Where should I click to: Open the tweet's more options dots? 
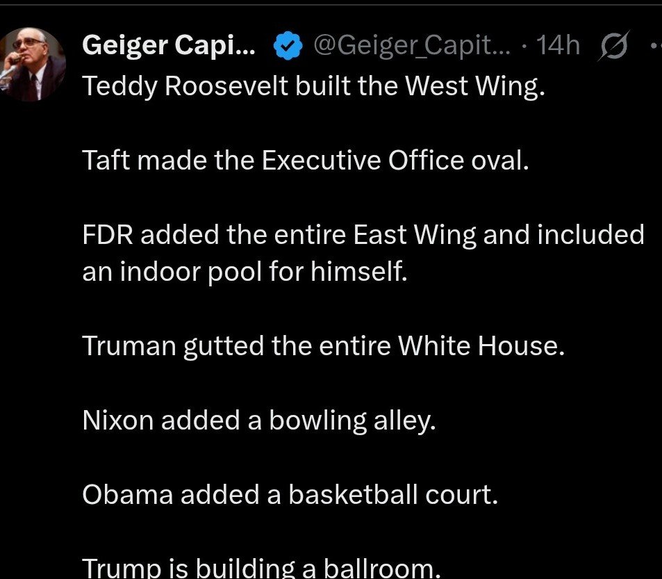coord(655,46)
